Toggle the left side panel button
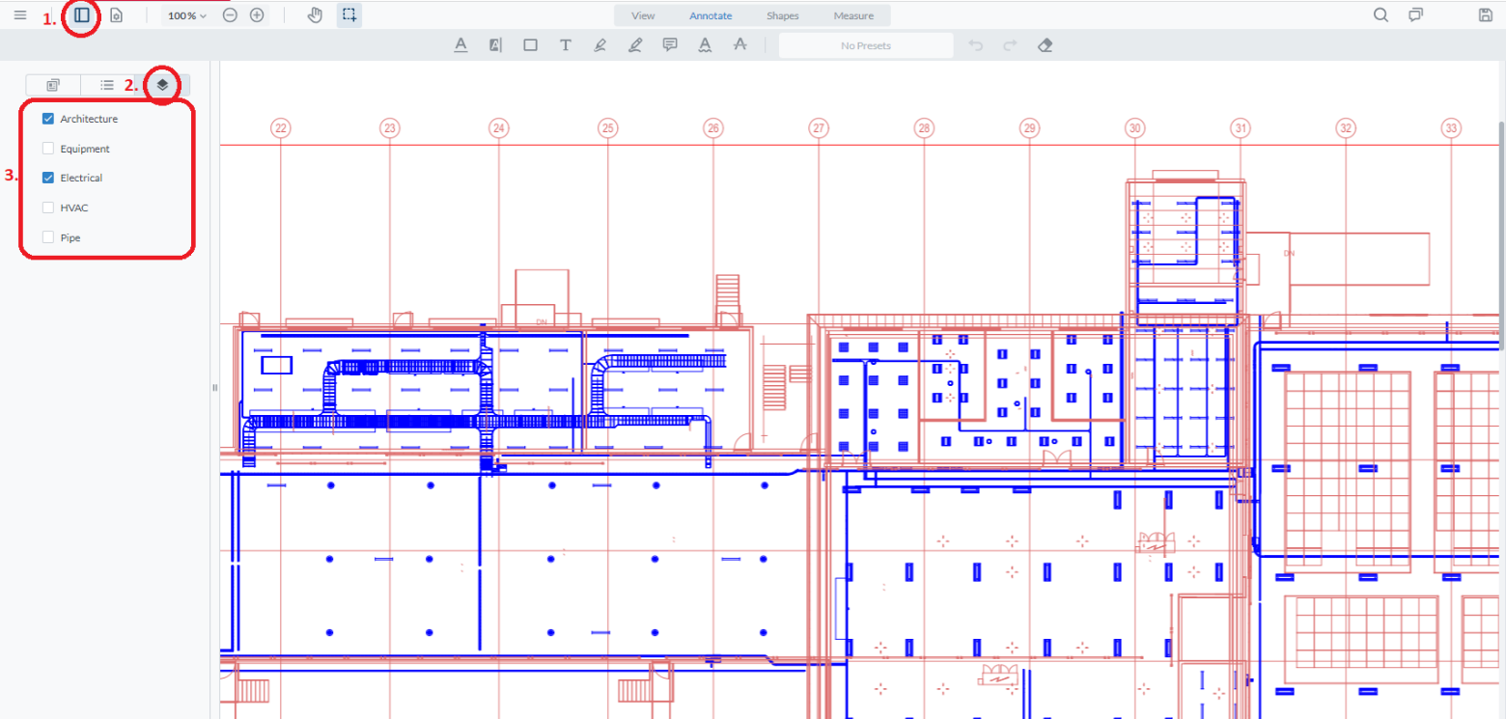This screenshot has height=719, width=1506. click(82, 15)
